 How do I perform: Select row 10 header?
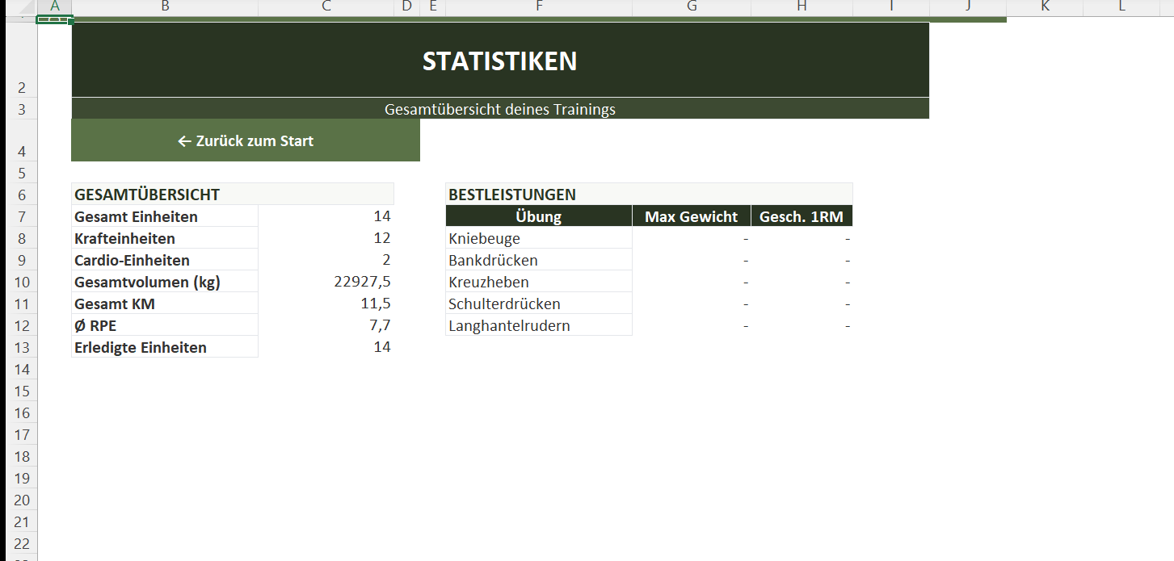21,283
